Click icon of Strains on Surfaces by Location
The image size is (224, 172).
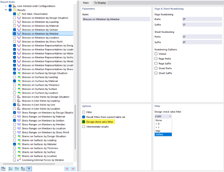[x=19, y=156]
